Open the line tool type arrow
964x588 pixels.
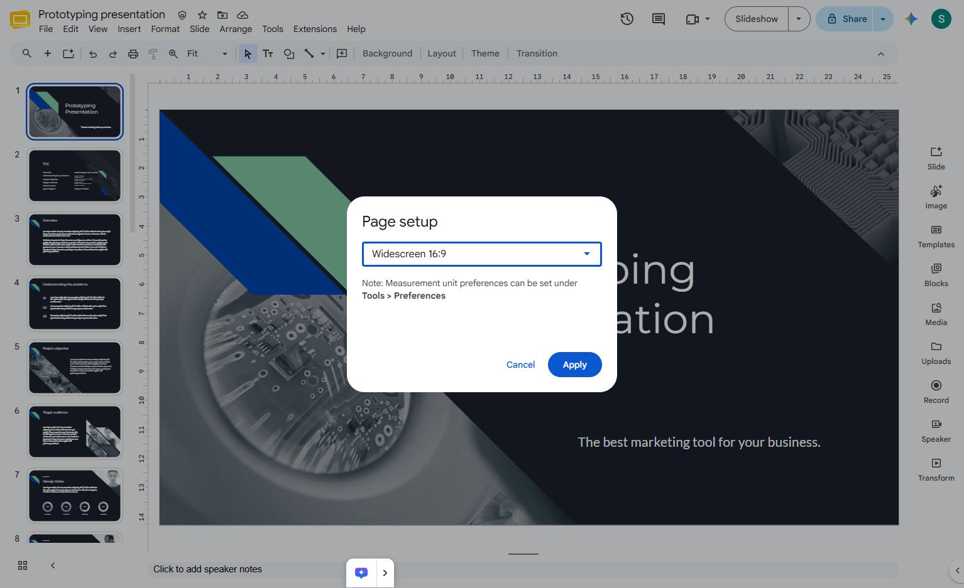point(323,54)
